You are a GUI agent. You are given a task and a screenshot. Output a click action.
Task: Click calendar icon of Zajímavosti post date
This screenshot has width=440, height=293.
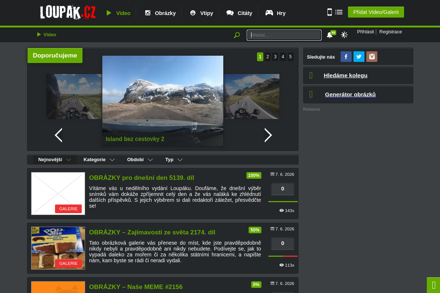[272, 229]
